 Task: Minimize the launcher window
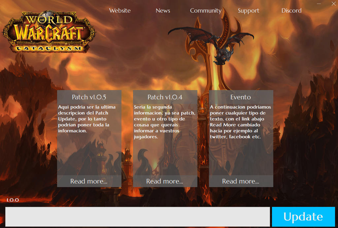tap(319, 4)
